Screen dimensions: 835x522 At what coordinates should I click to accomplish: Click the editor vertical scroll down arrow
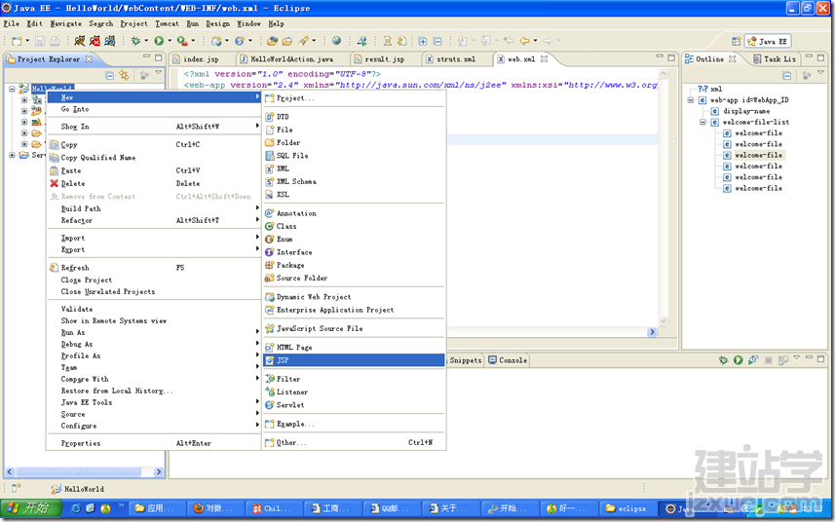coord(663,320)
